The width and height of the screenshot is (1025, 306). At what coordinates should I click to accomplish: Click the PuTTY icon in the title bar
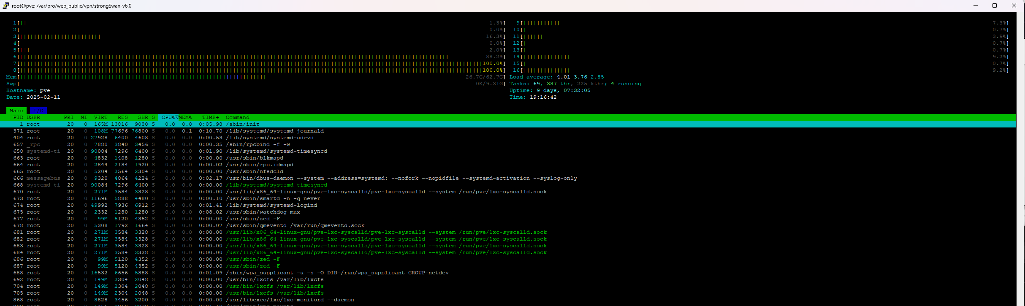pos(5,5)
